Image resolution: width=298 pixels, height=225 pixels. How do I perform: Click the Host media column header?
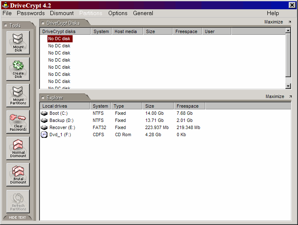tap(128, 31)
